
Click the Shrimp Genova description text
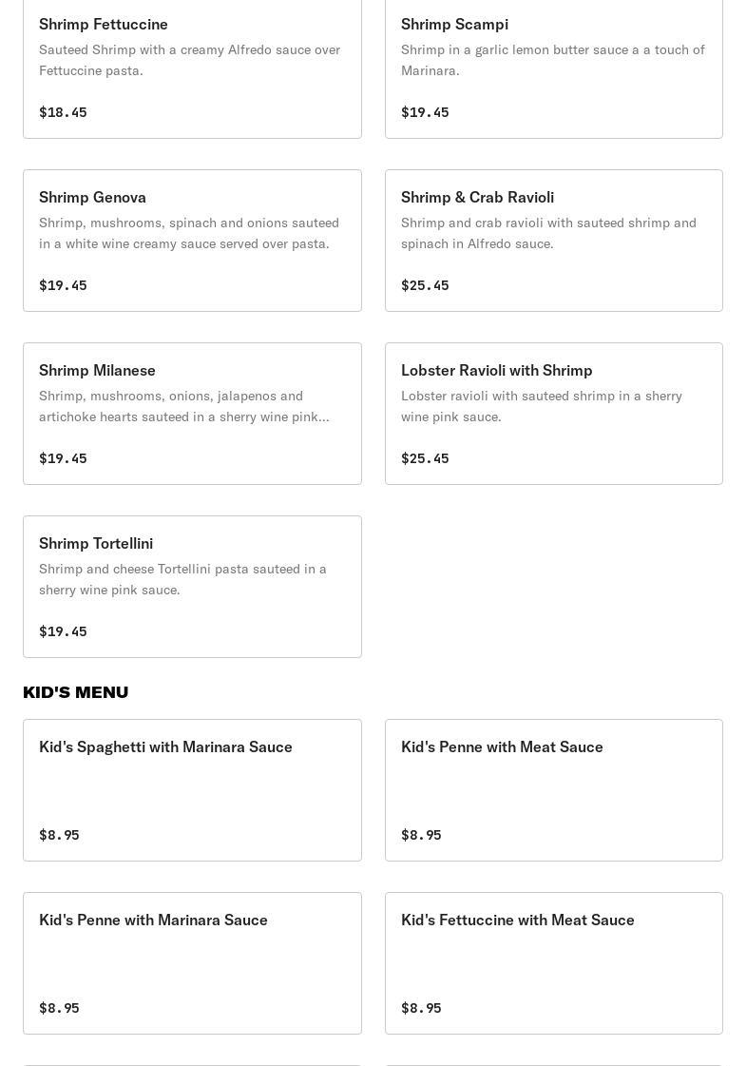188,233
